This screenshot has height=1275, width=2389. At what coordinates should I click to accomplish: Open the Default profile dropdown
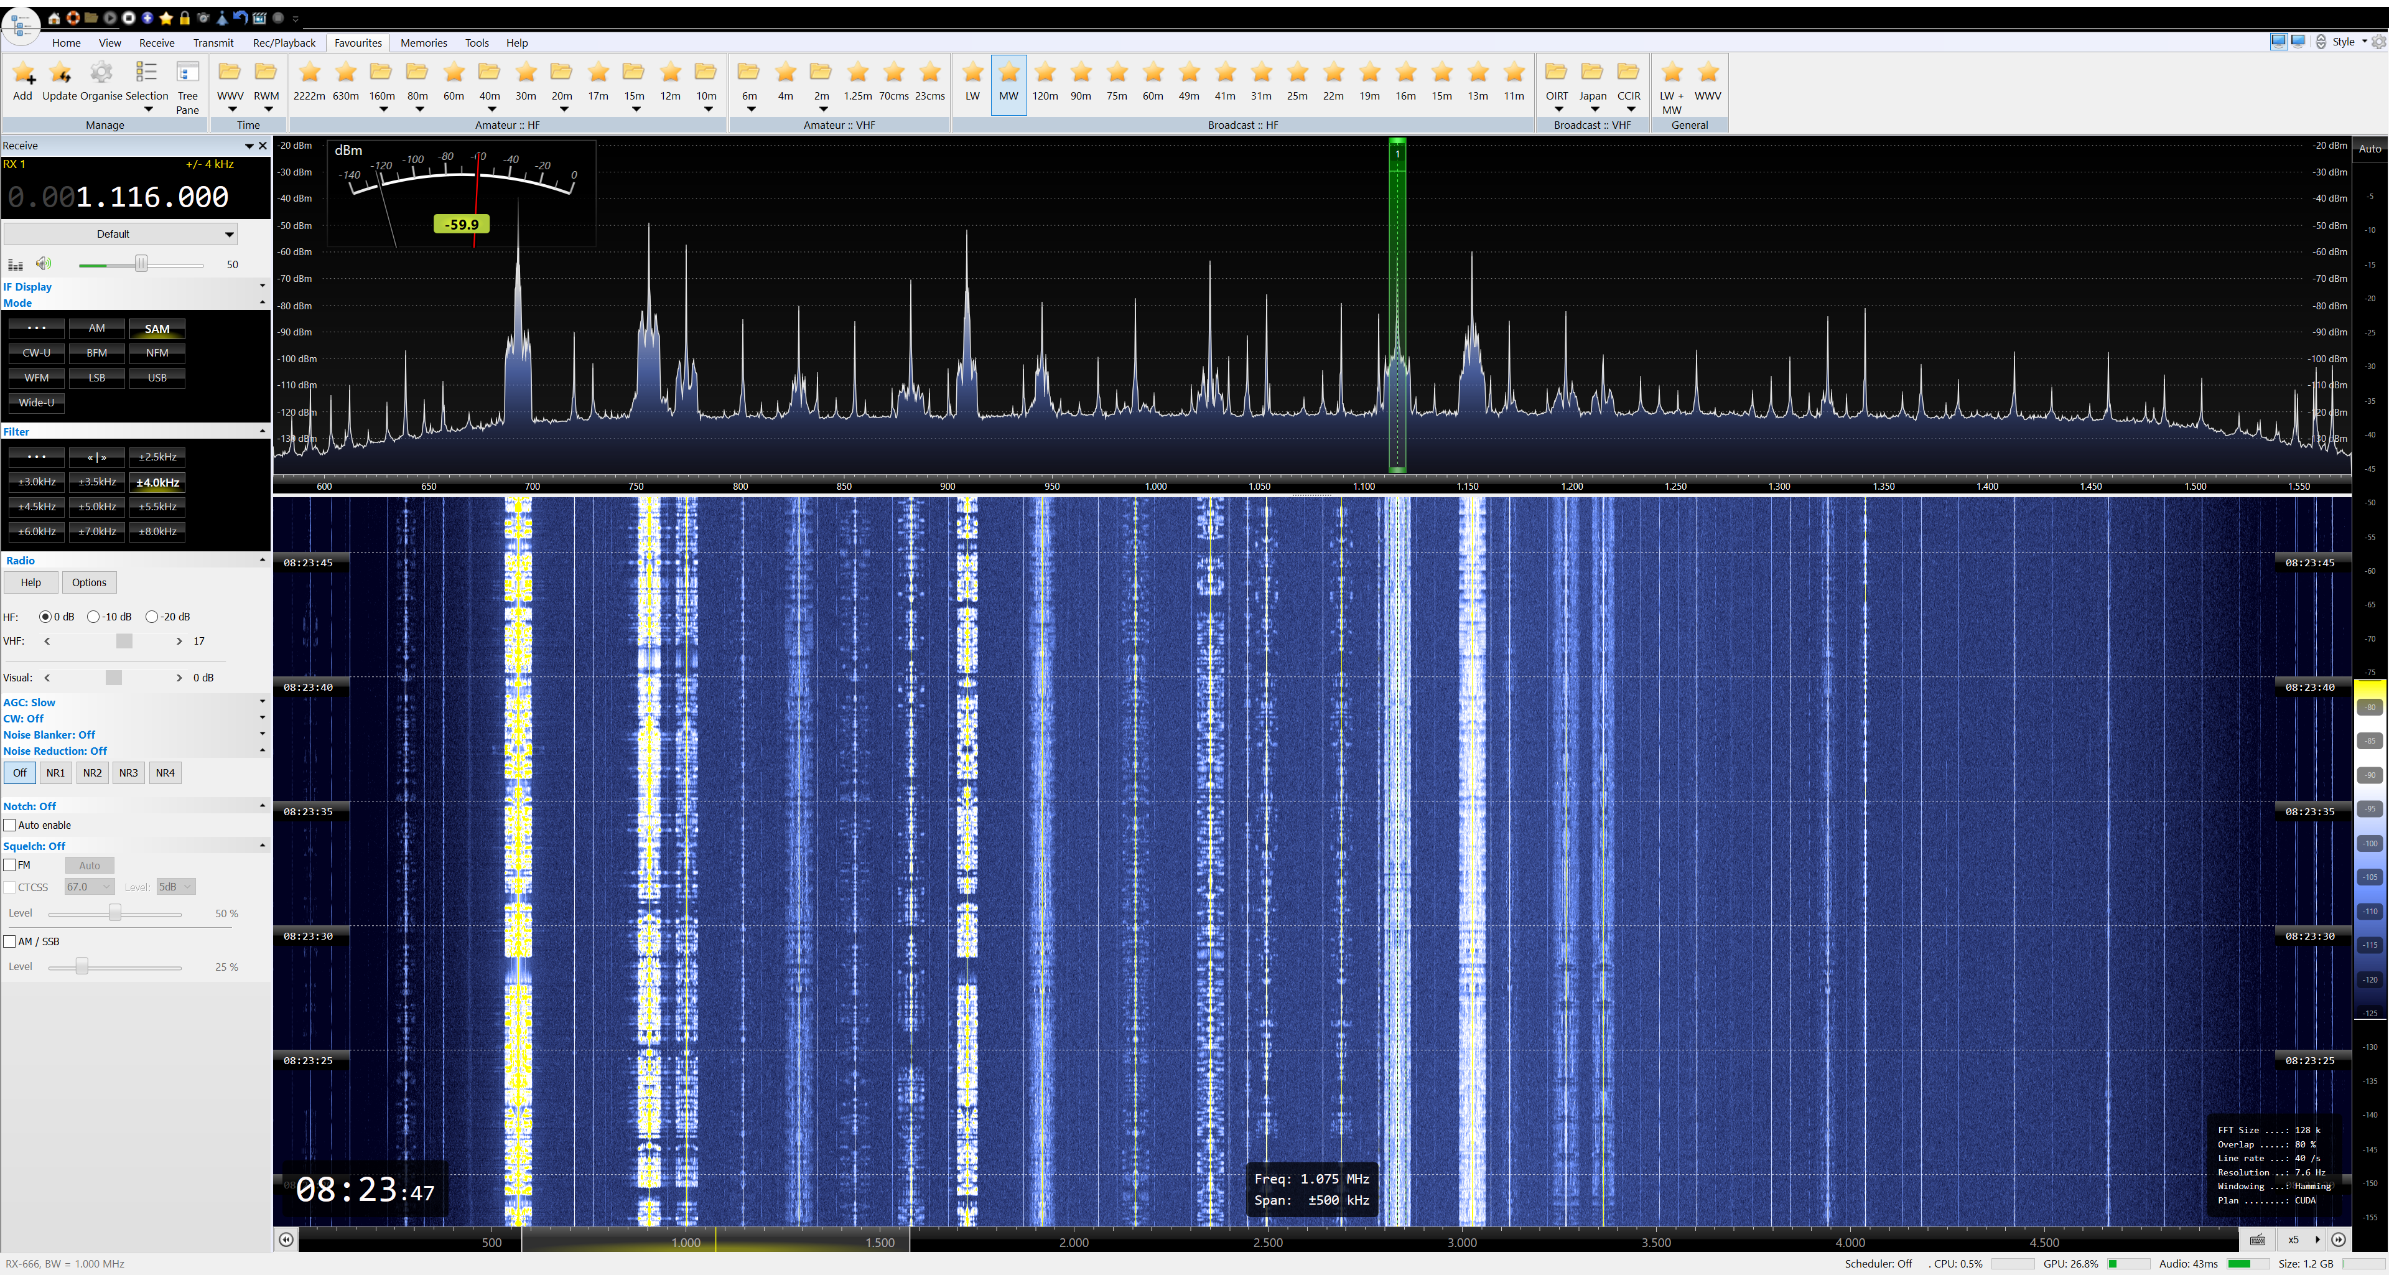(x=121, y=235)
